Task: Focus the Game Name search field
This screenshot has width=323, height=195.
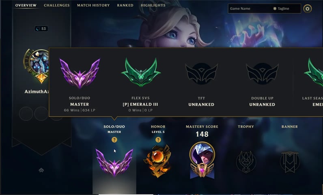Action: [250, 9]
